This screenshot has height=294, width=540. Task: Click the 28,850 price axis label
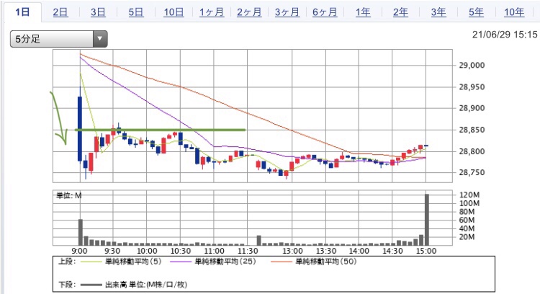click(x=472, y=130)
